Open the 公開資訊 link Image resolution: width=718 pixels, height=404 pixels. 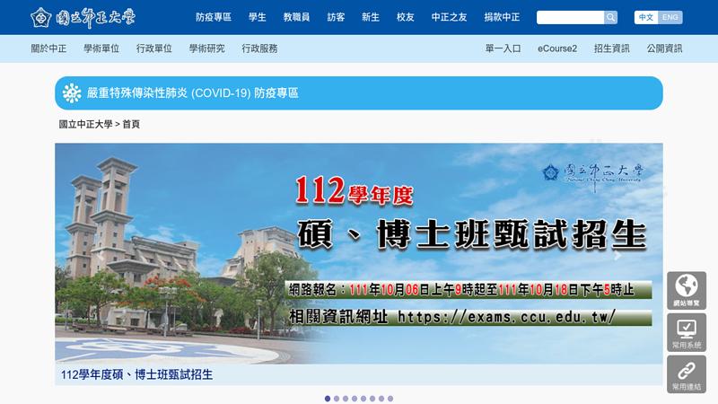(x=664, y=48)
